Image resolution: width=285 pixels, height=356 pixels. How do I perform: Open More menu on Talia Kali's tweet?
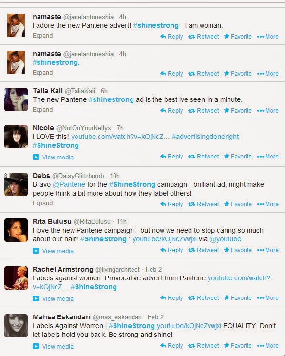(268, 111)
